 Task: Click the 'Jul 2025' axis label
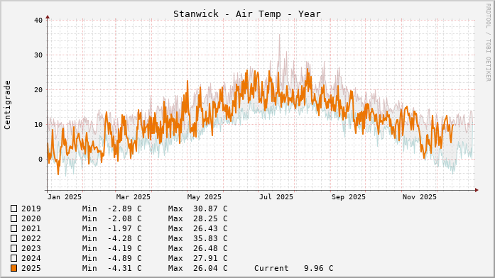coord(276,197)
